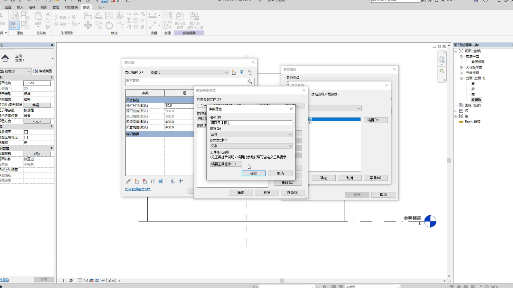Click the 外扩尺寸 value cell 50.0

pos(180,106)
